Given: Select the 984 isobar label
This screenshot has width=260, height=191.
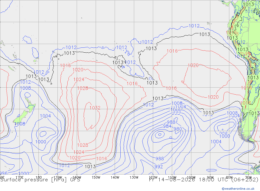Looking at the screenshot, I should click(167, 126).
